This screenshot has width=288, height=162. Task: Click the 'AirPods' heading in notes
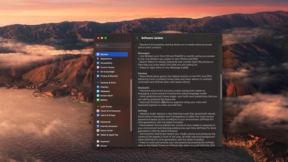coord(142,111)
